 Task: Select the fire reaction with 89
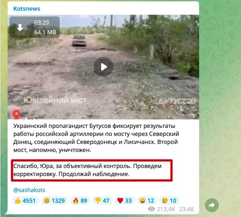[80, 201]
